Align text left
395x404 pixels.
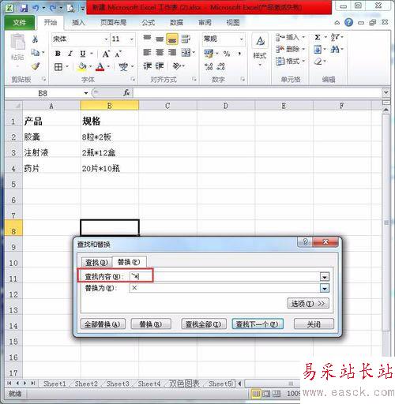[x=147, y=52]
